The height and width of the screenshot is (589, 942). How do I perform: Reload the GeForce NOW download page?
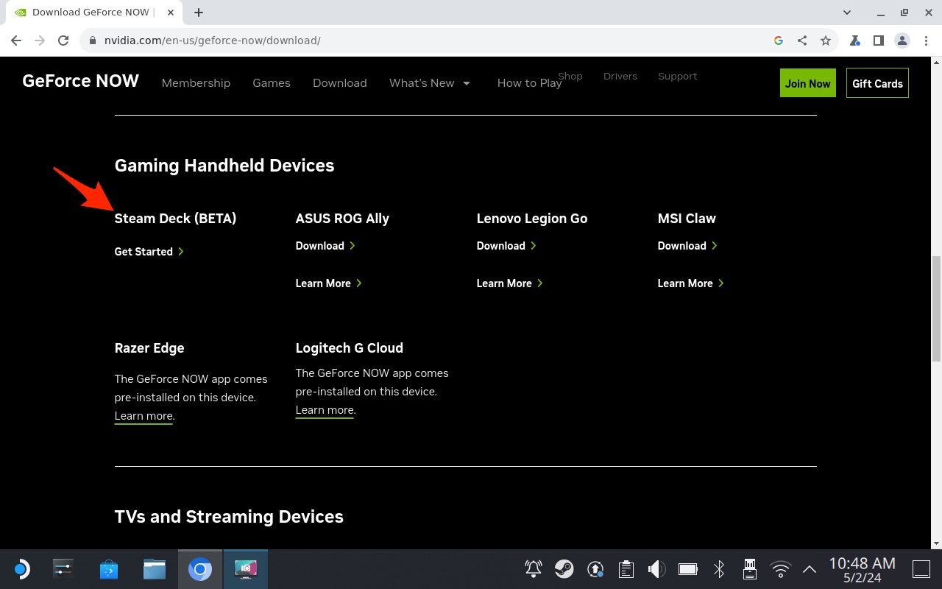[x=63, y=40]
